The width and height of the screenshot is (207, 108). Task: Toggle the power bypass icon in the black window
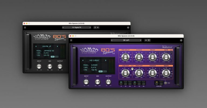[x=128, y=28]
